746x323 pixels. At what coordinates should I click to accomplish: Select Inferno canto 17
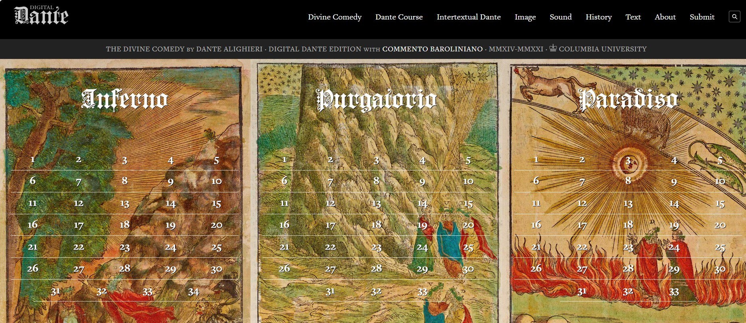(x=79, y=225)
